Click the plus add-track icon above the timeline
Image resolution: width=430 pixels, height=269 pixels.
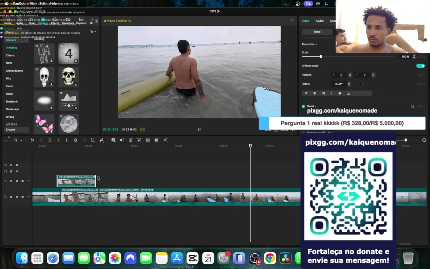6,140
